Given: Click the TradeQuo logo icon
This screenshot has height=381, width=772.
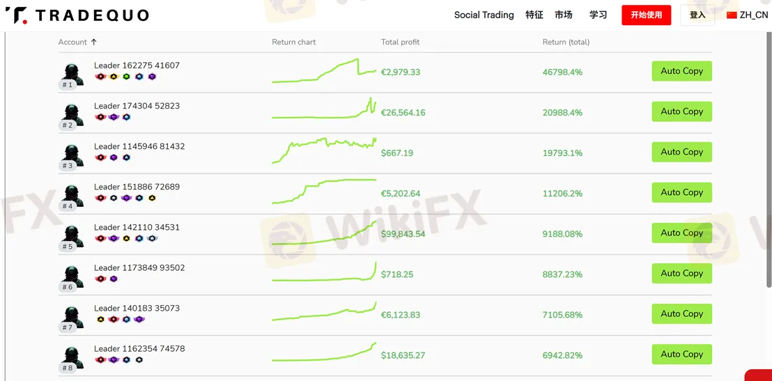Looking at the screenshot, I should pyautogui.click(x=16, y=15).
